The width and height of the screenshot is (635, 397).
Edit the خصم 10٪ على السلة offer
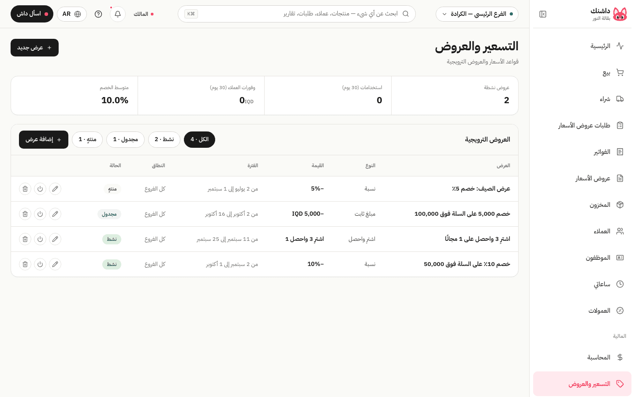tap(55, 264)
